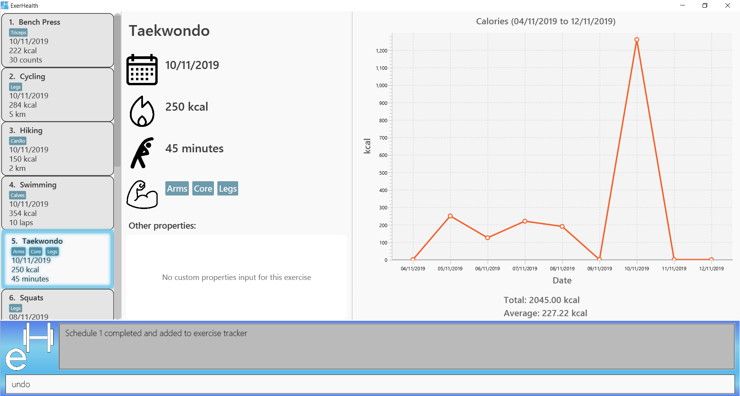Screen dimensions: 740x396
Task: Click the ExerHealth title bar app icon
Action: coord(5,5)
